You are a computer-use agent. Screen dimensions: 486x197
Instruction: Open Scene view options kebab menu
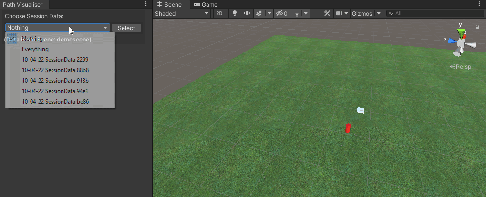[x=480, y=4]
